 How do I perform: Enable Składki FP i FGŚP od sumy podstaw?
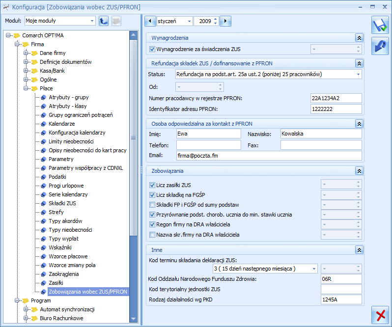[152, 205]
